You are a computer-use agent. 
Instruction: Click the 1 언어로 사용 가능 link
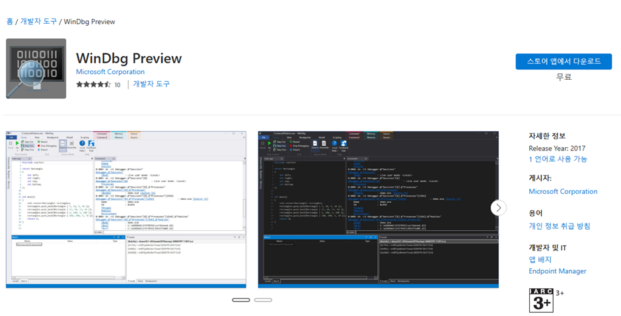558,159
